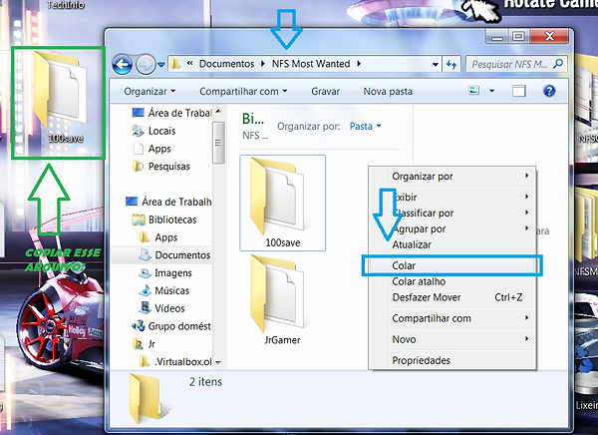The height and width of the screenshot is (435, 598).
Task: Click the Gravar toolbar button
Action: 325,91
